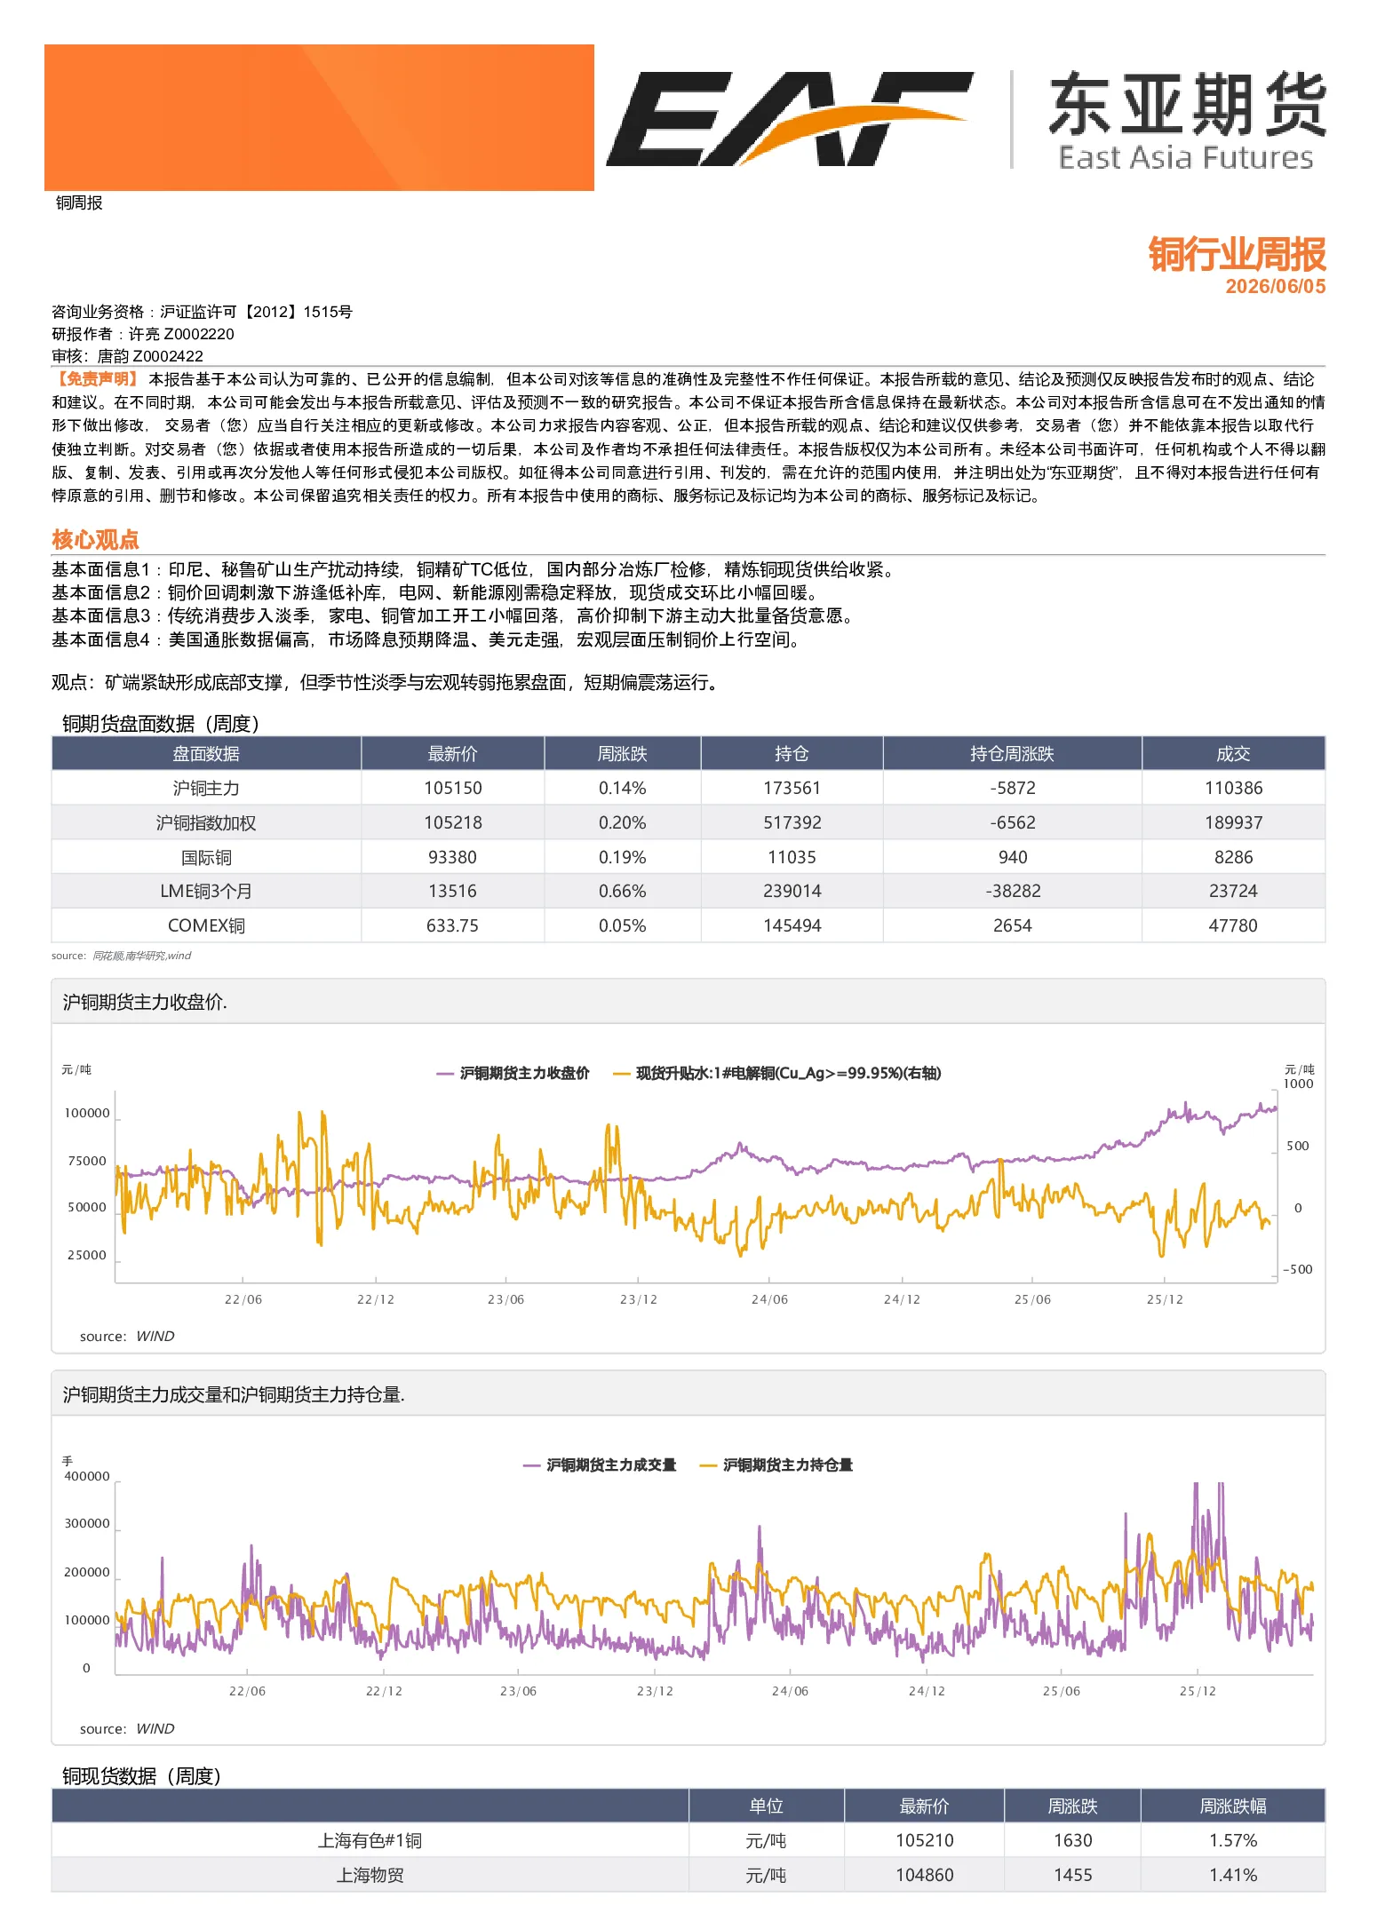Click the author line 许亮 Z0002220
This screenshot has width=1377, height=1929.
[143, 334]
